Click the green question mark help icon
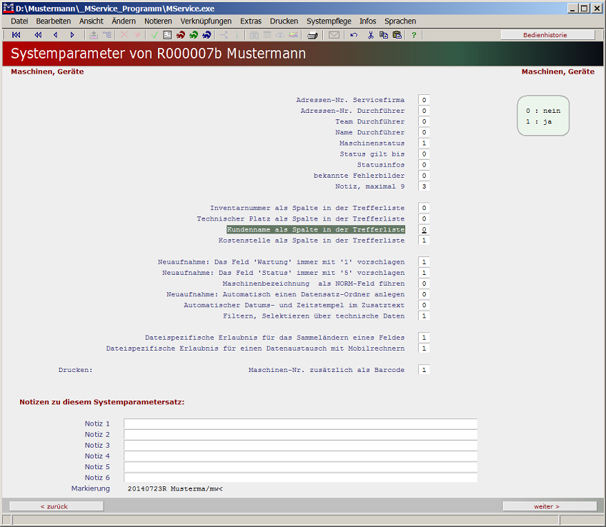606x527 pixels. pyautogui.click(x=413, y=34)
